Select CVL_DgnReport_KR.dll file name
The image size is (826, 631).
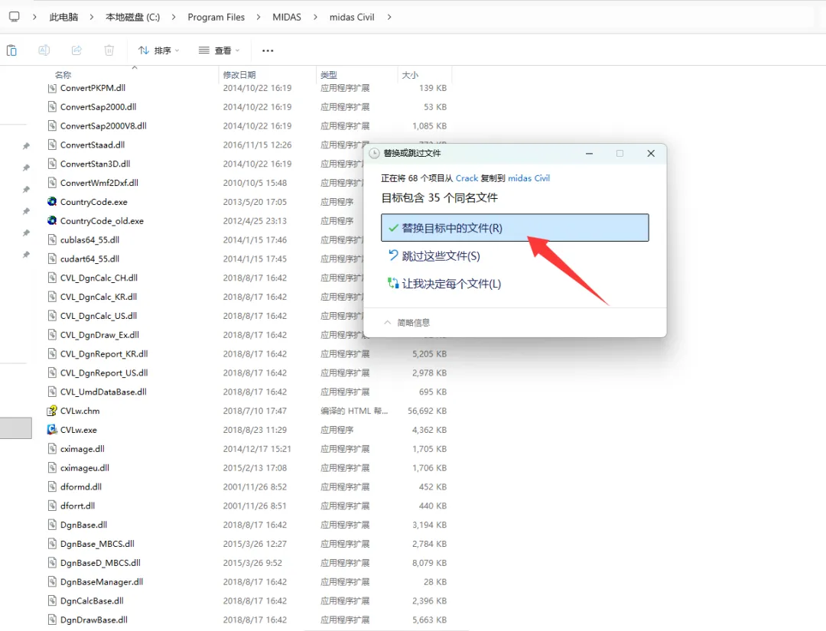(104, 353)
